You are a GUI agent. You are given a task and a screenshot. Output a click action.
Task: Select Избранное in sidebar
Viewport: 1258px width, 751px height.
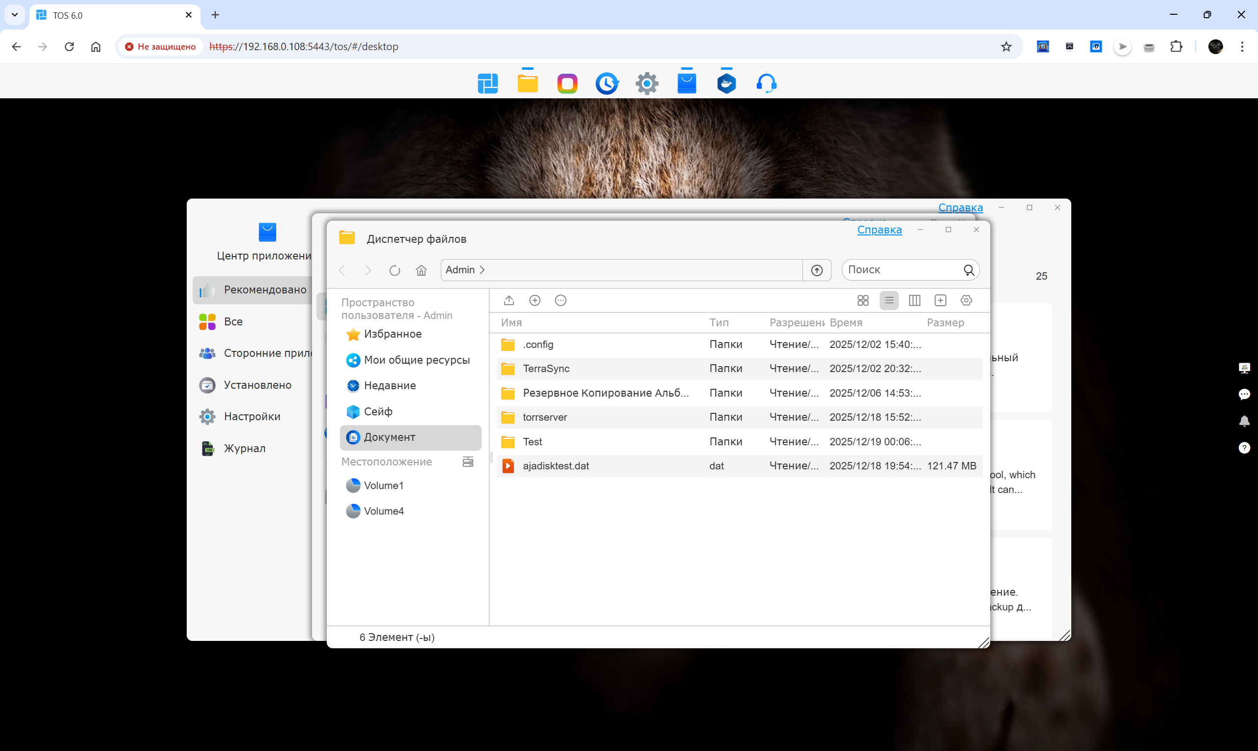[393, 334]
